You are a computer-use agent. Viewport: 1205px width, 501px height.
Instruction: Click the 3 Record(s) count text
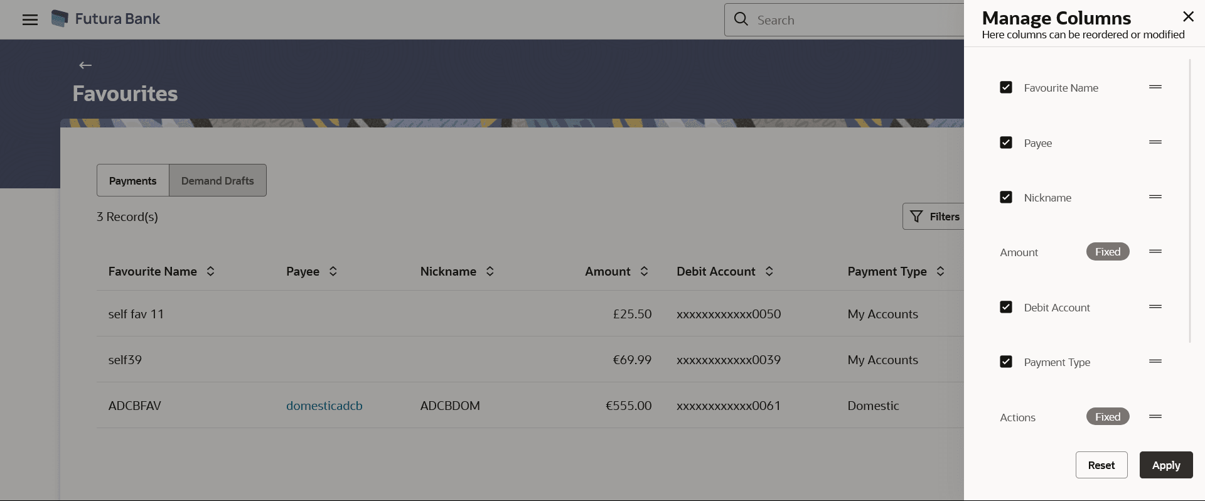click(127, 217)
